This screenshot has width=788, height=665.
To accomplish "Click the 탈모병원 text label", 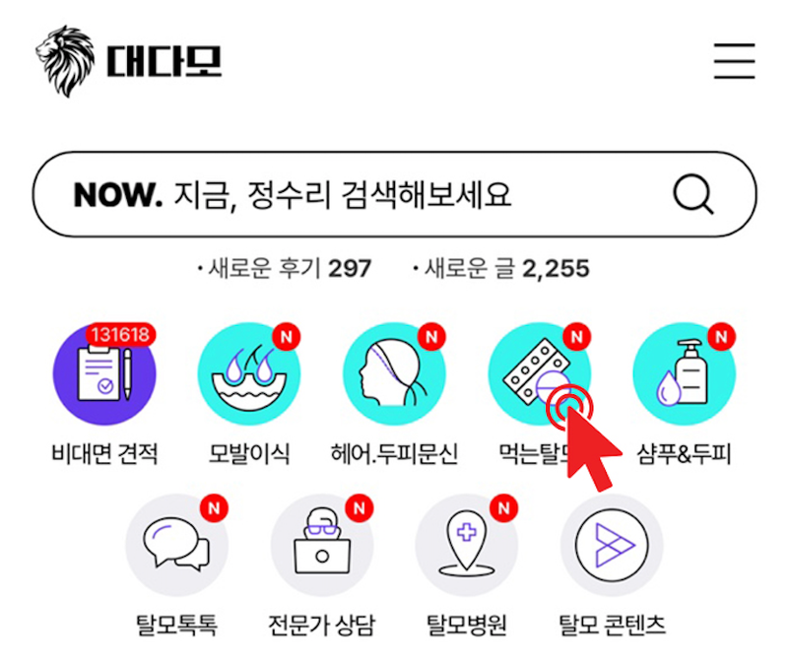I will point(466,626).
